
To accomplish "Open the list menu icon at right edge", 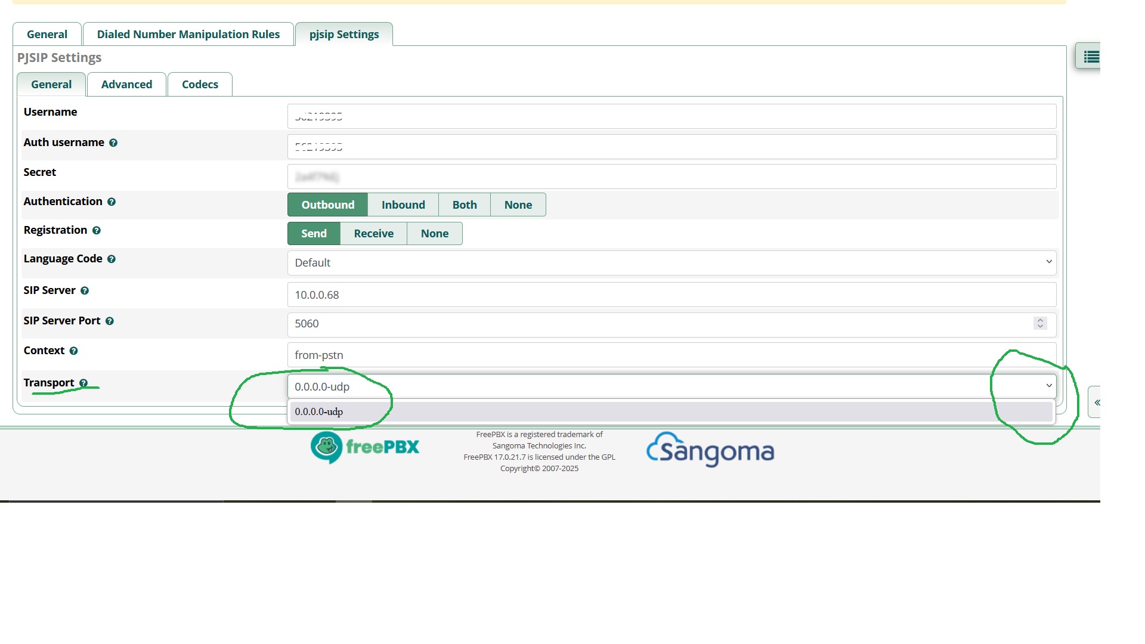I will click(x=1091, y=57).
